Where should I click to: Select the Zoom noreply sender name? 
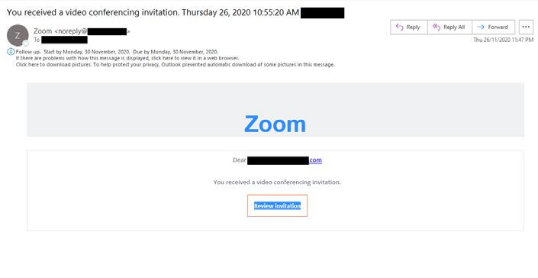click(x=82, y=31)
